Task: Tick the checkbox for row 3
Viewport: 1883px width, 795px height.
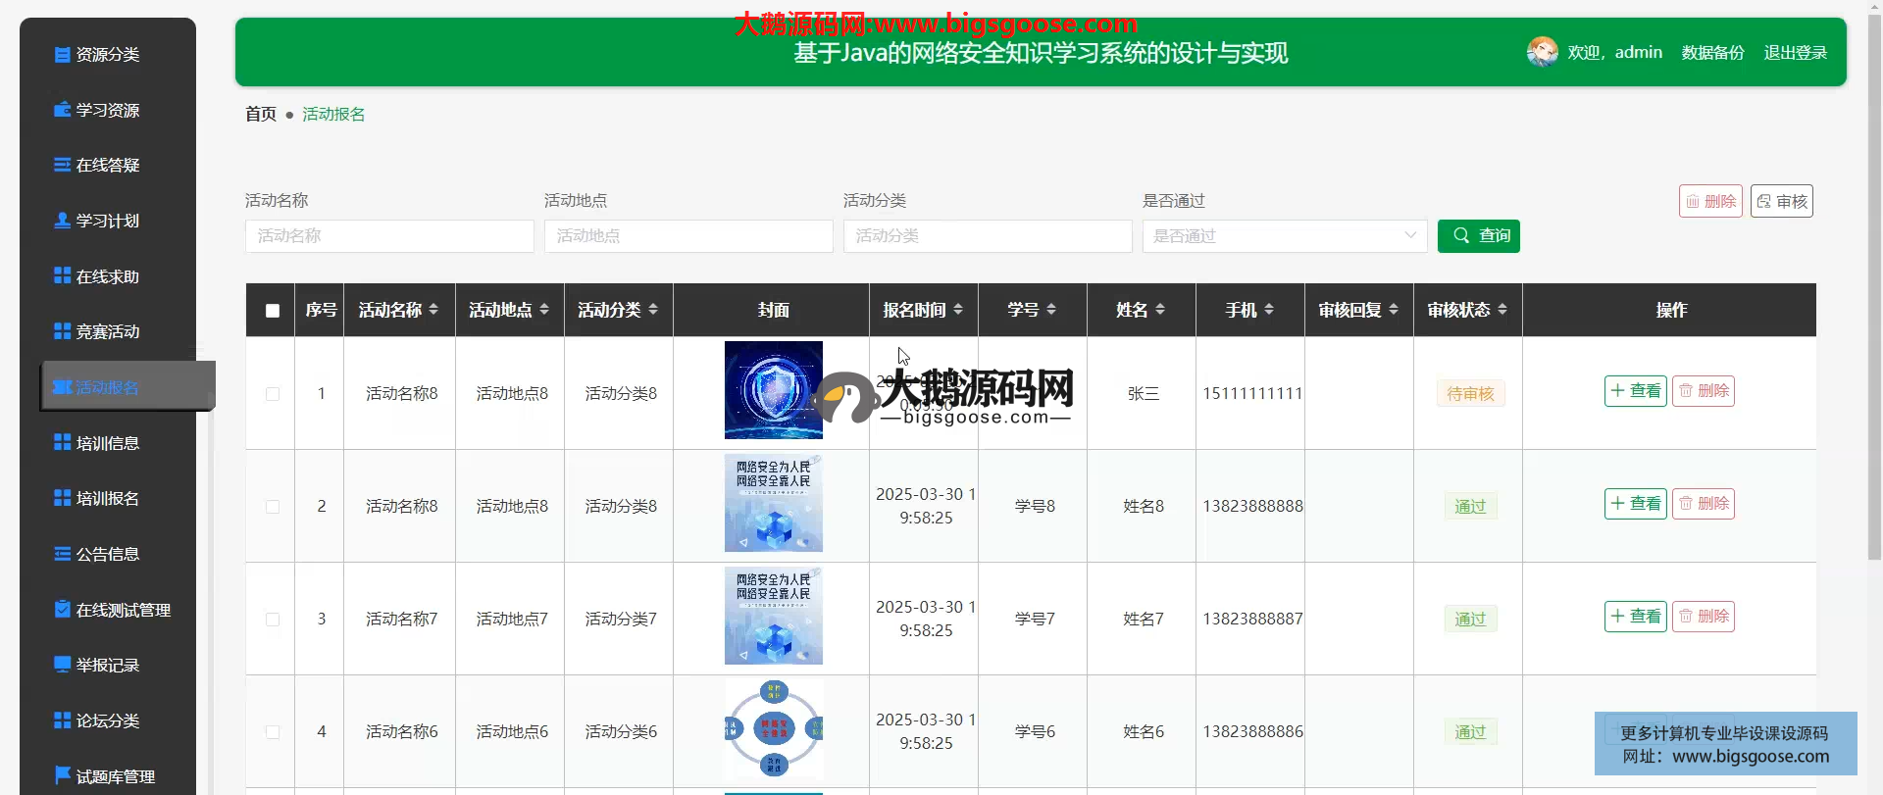Action: click(x=273, y=620)
